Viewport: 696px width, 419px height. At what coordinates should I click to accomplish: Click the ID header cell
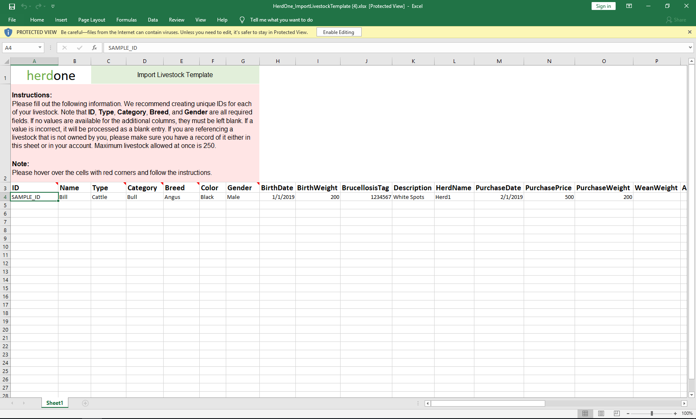pyautogui.click(x=34, y=188)
